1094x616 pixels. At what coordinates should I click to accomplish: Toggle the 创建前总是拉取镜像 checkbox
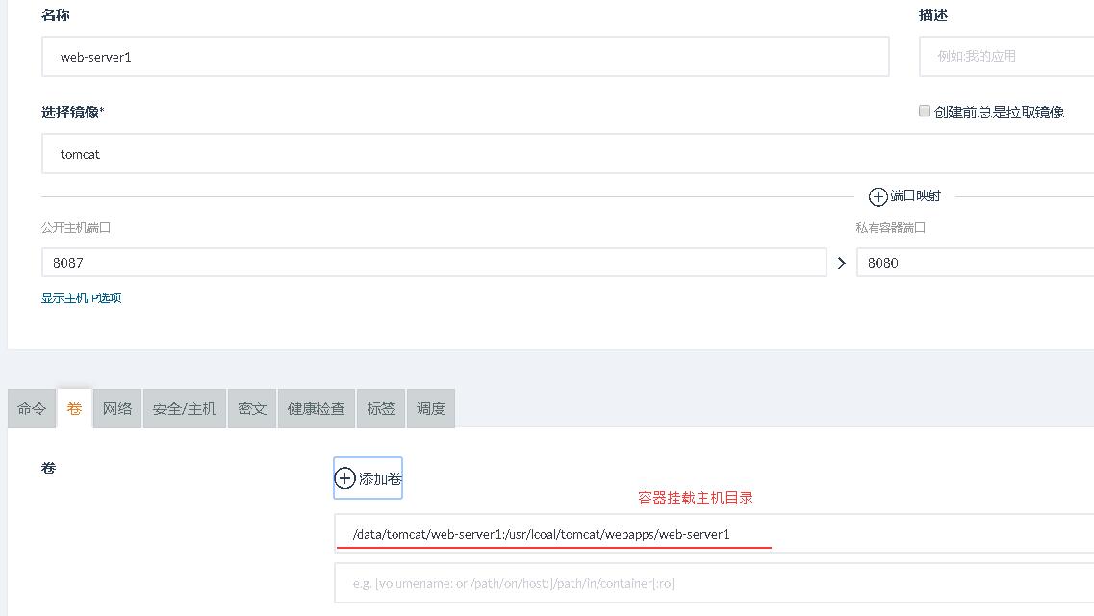click(925, 111)
